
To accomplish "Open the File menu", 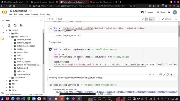I will coord(11,14).
